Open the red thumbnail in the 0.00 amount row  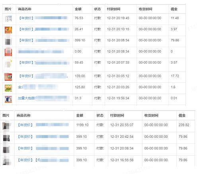pos(8,52)
